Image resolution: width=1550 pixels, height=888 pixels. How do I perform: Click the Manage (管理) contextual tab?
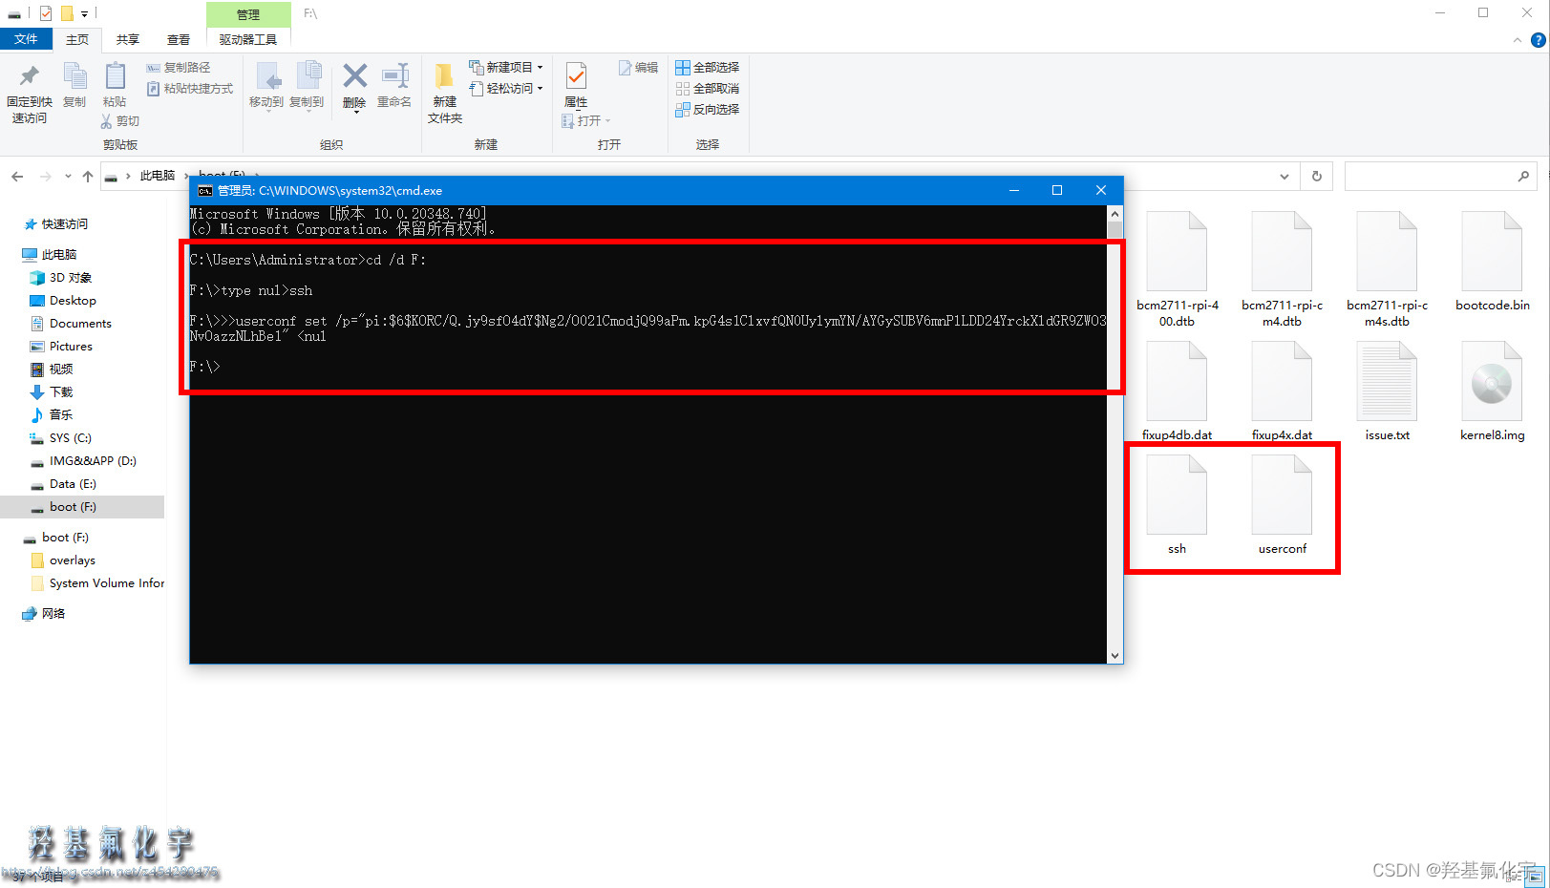coord(248,14)
